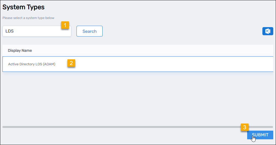Click the blank right side of the header row
This screenshot has height=145, width=276.
(191, 50)
